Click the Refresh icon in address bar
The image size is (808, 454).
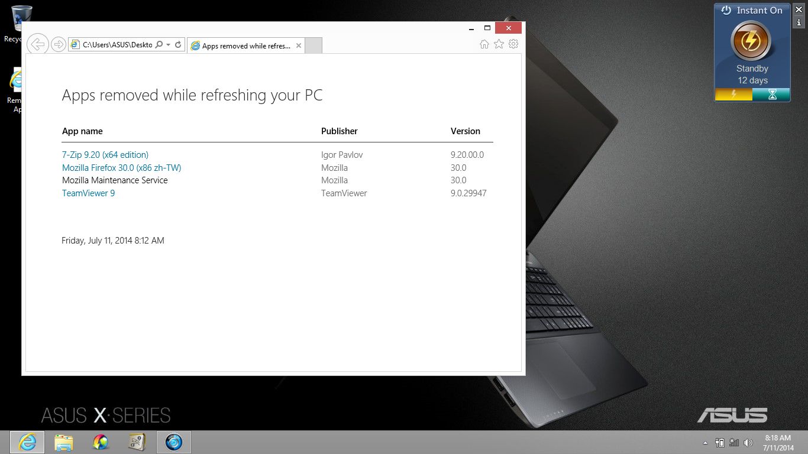(178, 44)
